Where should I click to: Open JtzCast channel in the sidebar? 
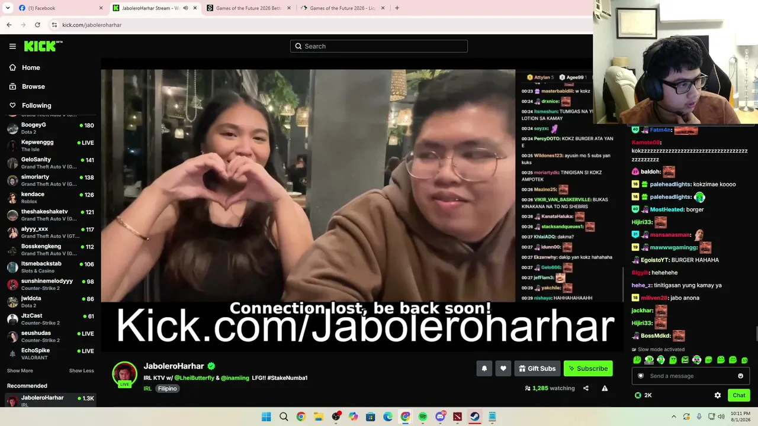click(50, 319)
